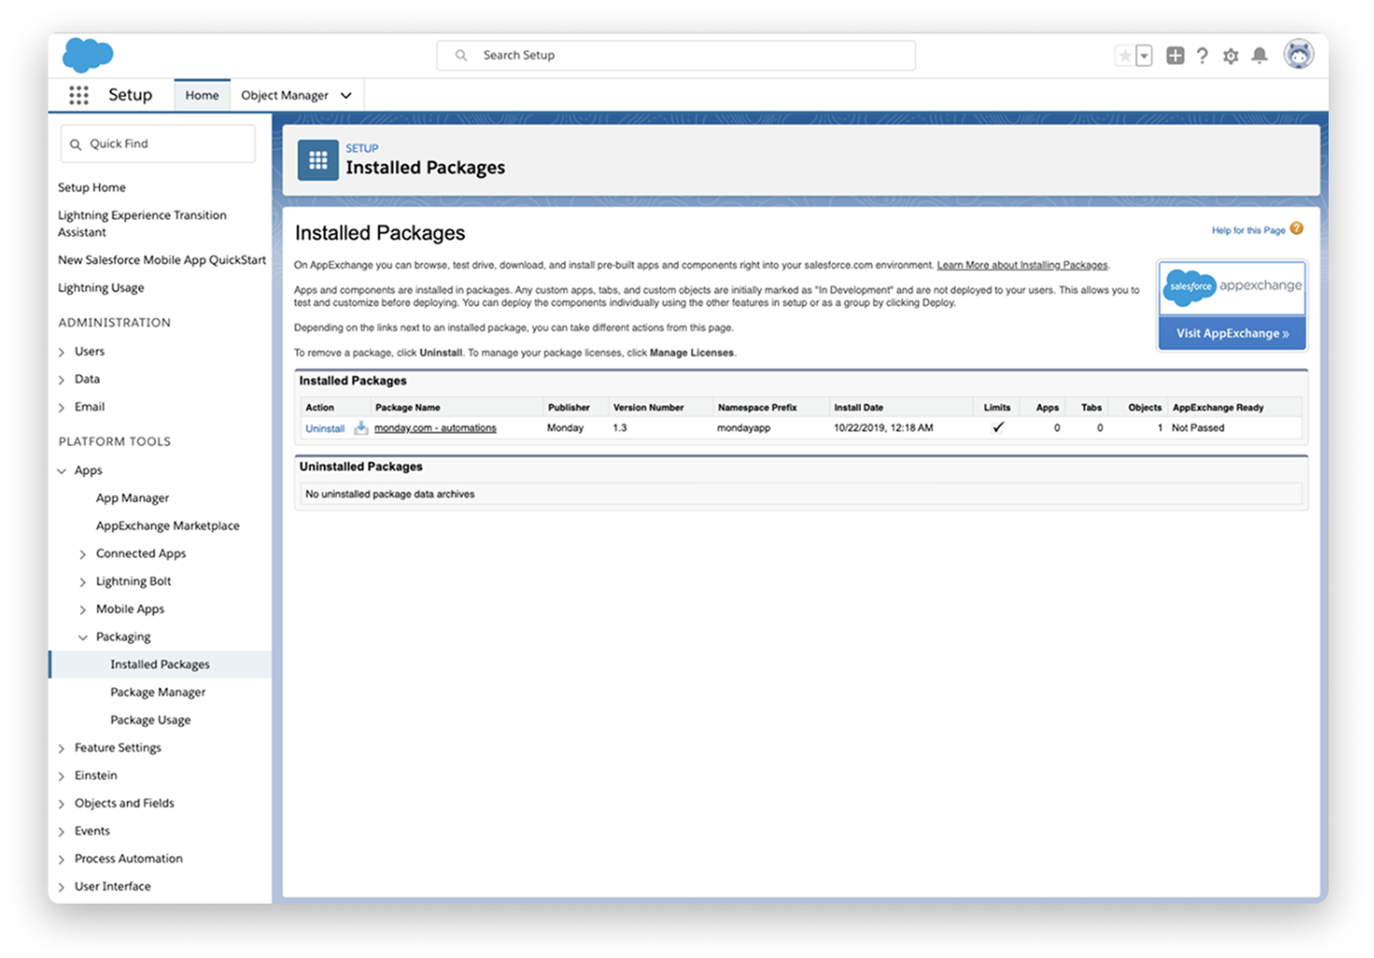This screenshot has height=958, width=1374.
Task: Click the Visit AppExchange button
Action: click(1232, 333)
